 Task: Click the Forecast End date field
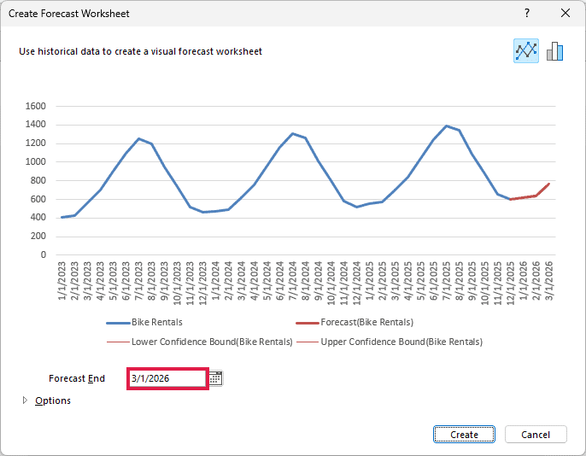tap(167, 378)
